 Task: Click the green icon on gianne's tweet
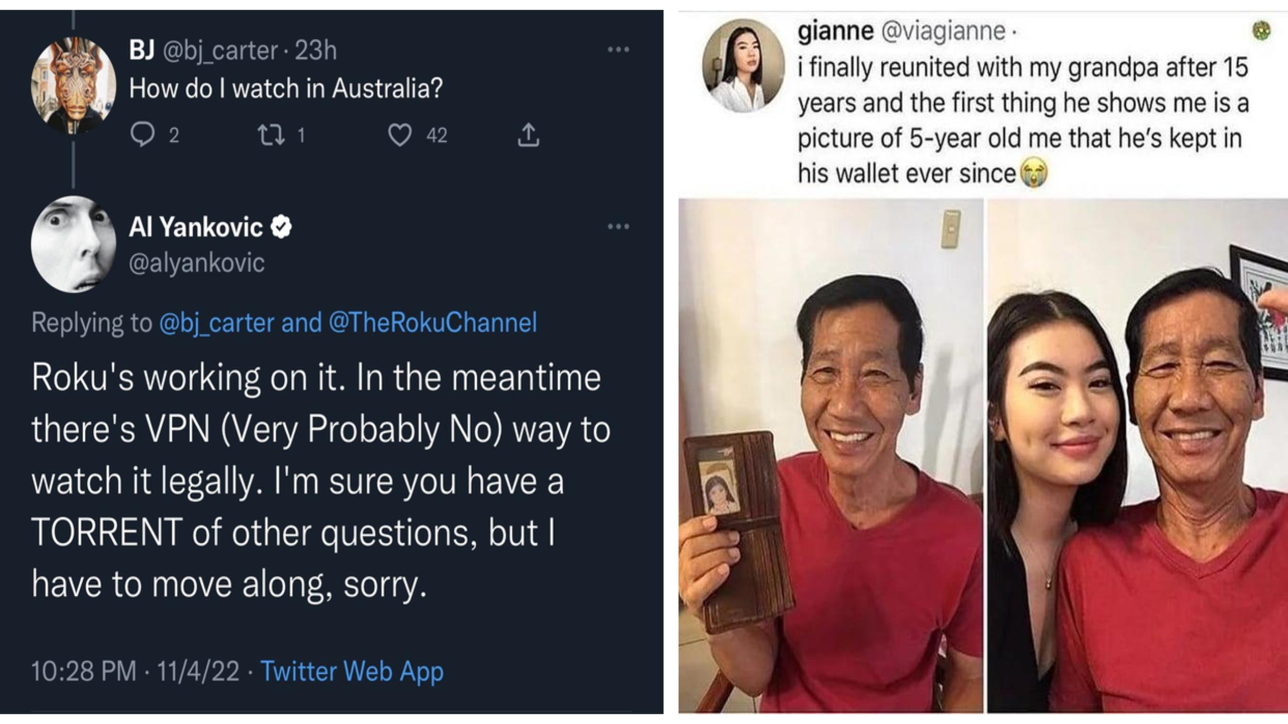point(1261,31)
